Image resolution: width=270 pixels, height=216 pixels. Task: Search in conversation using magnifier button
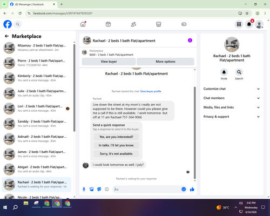(239, 72)
